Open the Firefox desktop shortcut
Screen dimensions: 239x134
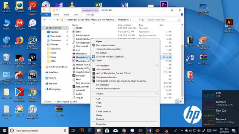pyautogui.click(x=19, y=42)
